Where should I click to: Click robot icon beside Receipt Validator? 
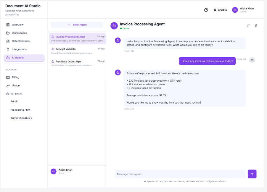tap(53, 49)
